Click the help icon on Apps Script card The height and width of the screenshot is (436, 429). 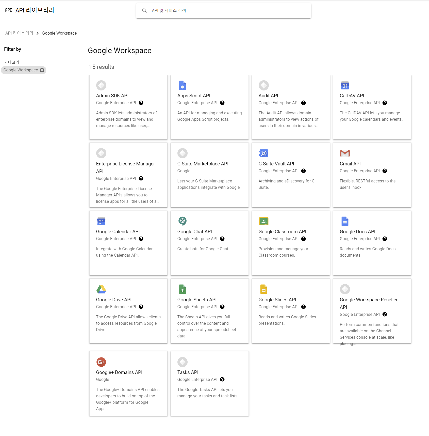(222, 103)
